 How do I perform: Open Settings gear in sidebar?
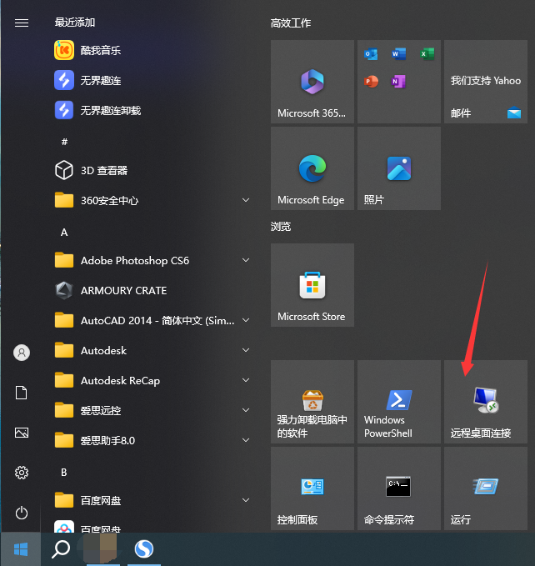click(22, 473)
